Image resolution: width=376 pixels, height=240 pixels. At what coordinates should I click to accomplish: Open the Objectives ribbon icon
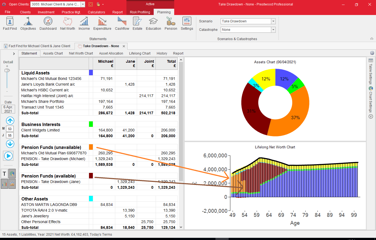point(28,23)
